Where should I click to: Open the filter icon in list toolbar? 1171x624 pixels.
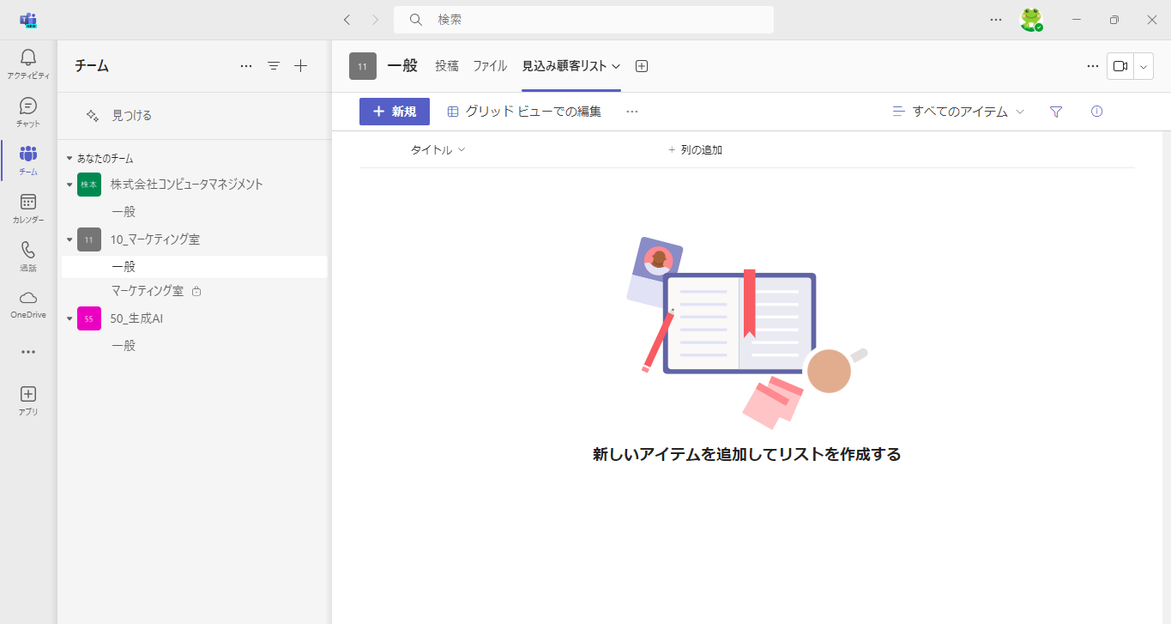click(x=1056, y=112)
